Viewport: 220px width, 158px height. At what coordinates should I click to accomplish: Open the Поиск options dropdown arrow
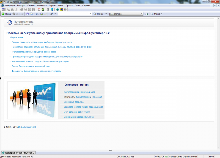pyautogui.click(x=106, y=14)
